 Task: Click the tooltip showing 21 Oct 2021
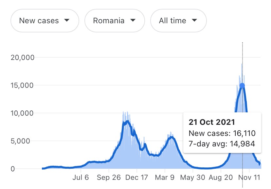click(222, 133)
